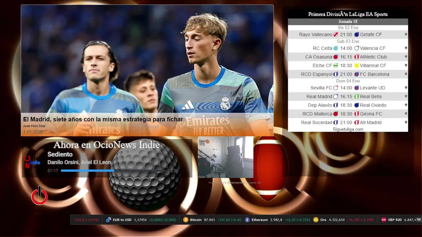Click artist text 'Danilo Orsini, Ariel El Leon'

click(x=79, y=162)
